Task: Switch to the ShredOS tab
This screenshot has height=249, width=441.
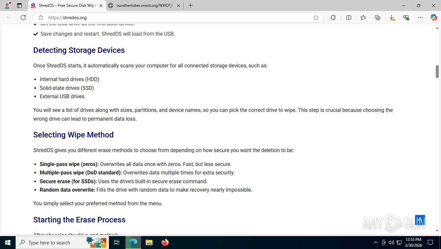Action: tap(67, 6)
